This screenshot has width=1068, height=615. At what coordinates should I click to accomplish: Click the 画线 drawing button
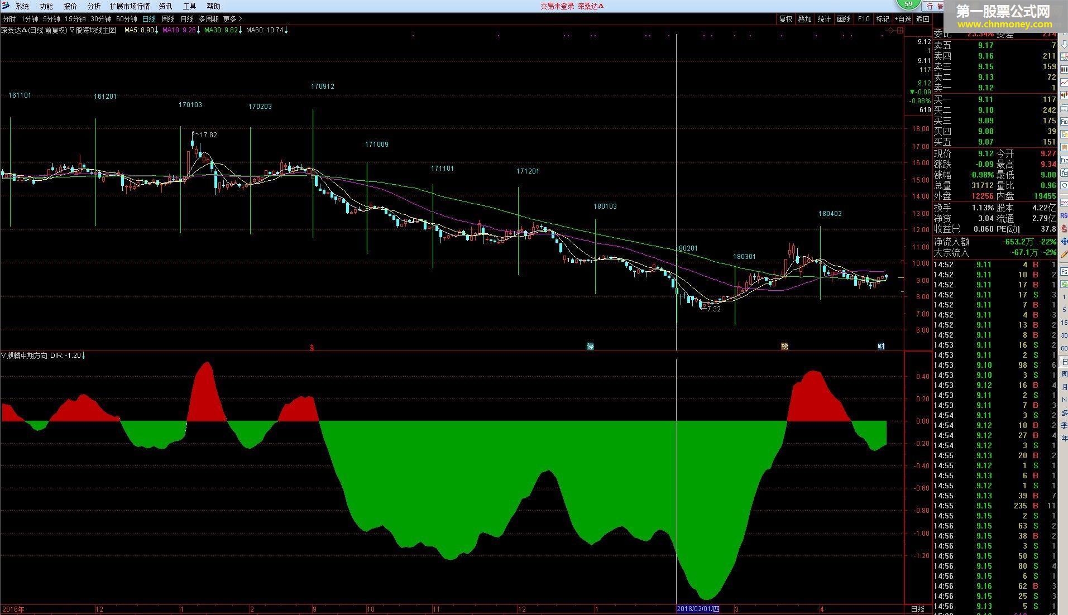[844, 19]
